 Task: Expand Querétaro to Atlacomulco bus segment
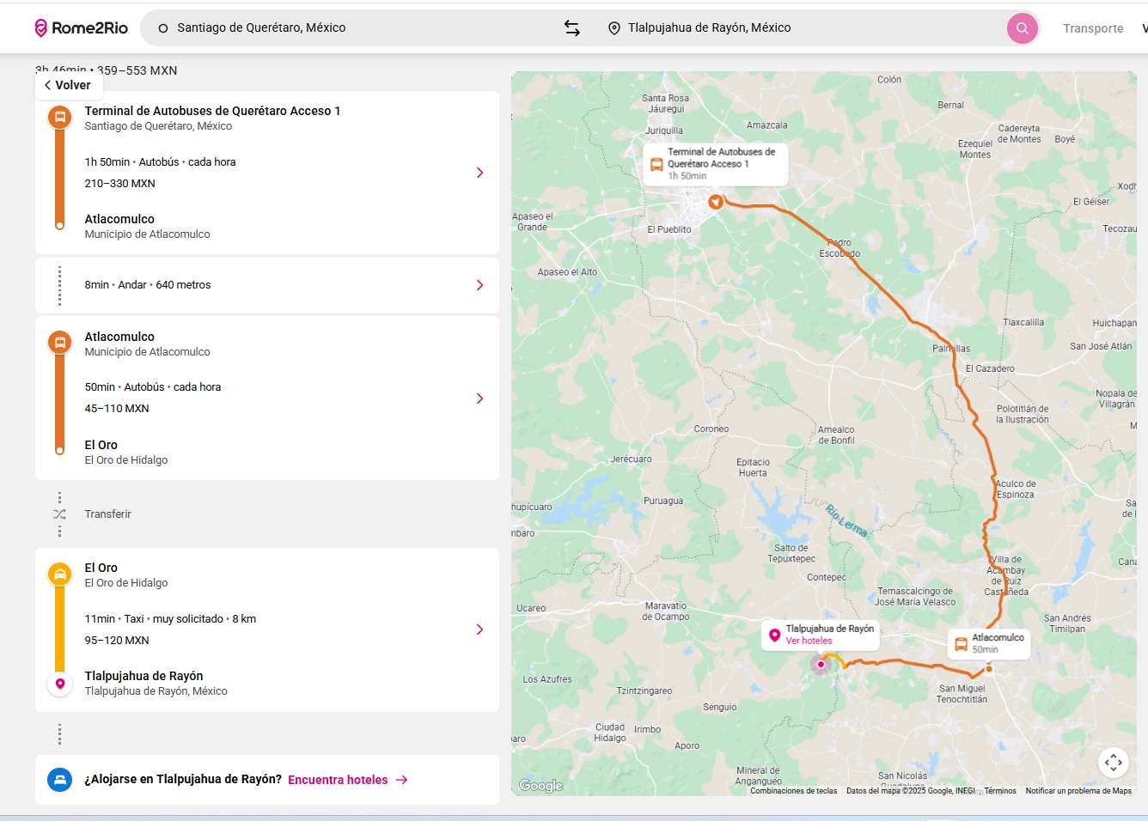[479, 173]
